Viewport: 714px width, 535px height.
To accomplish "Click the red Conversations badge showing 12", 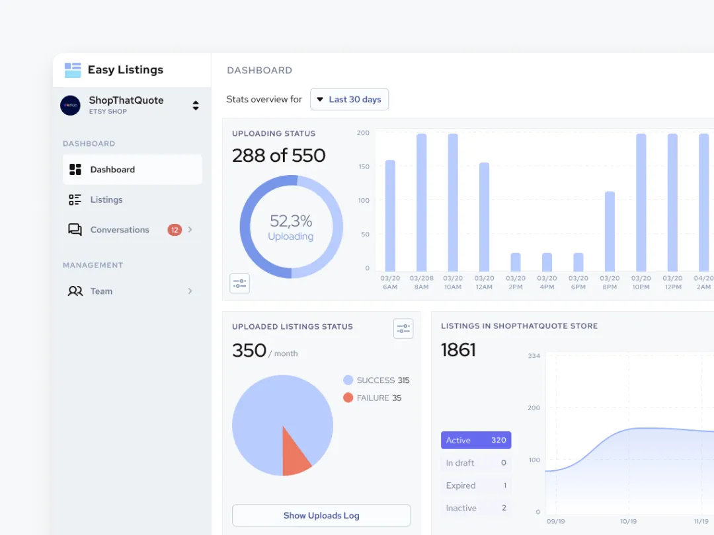I will [173, 229].
